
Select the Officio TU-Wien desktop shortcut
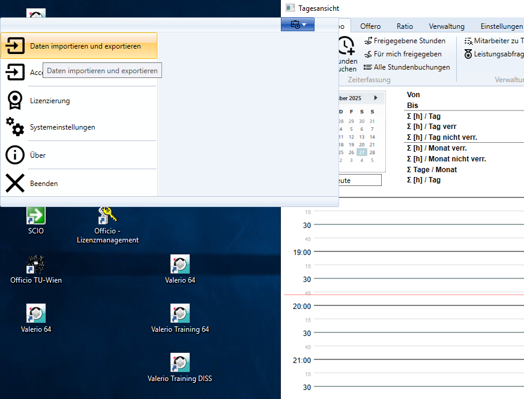tap(36, 265)
